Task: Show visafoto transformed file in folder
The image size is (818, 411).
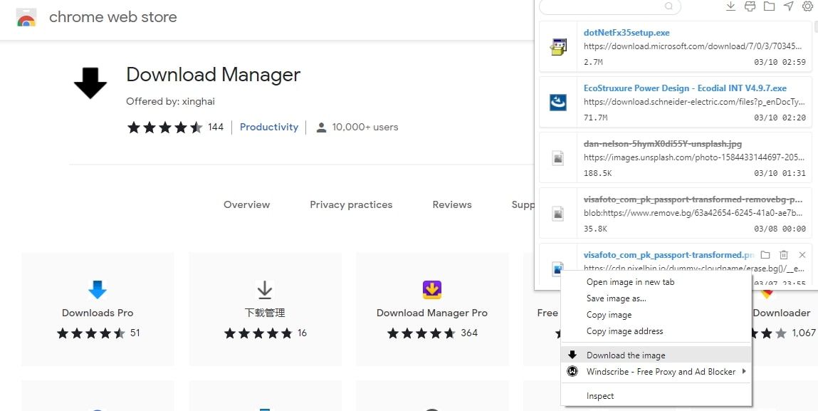Action: point(765,255)
